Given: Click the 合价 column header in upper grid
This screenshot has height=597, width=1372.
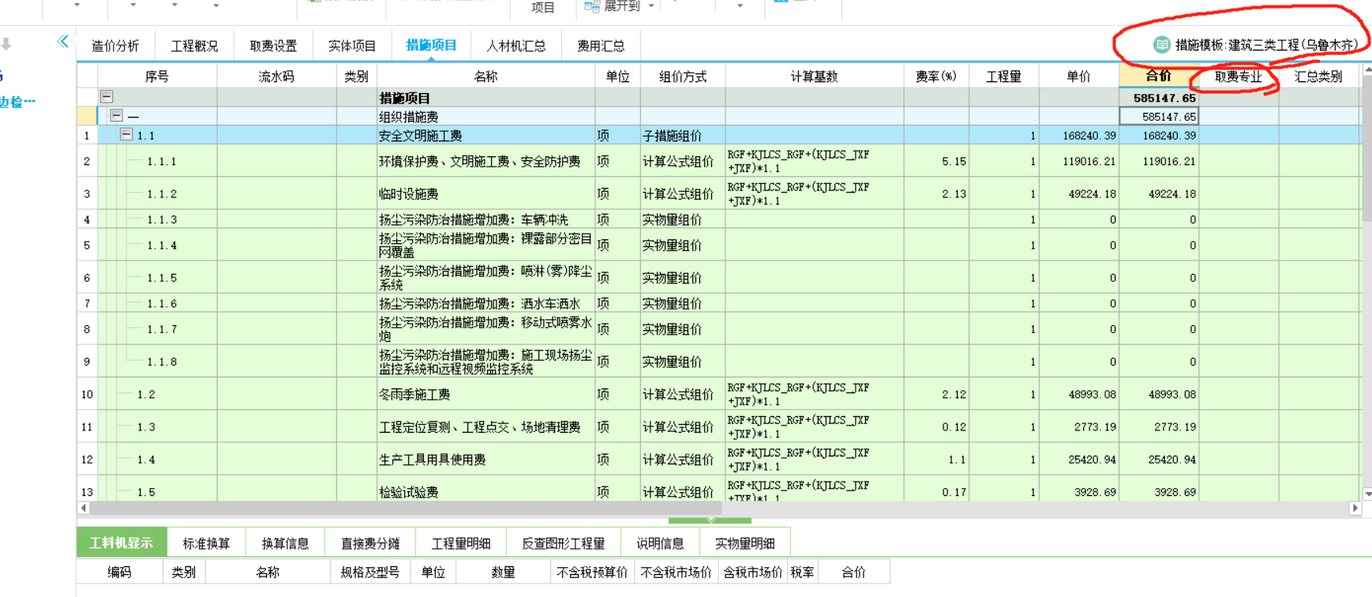Looking at the screenshot, I should point(1158,76).
